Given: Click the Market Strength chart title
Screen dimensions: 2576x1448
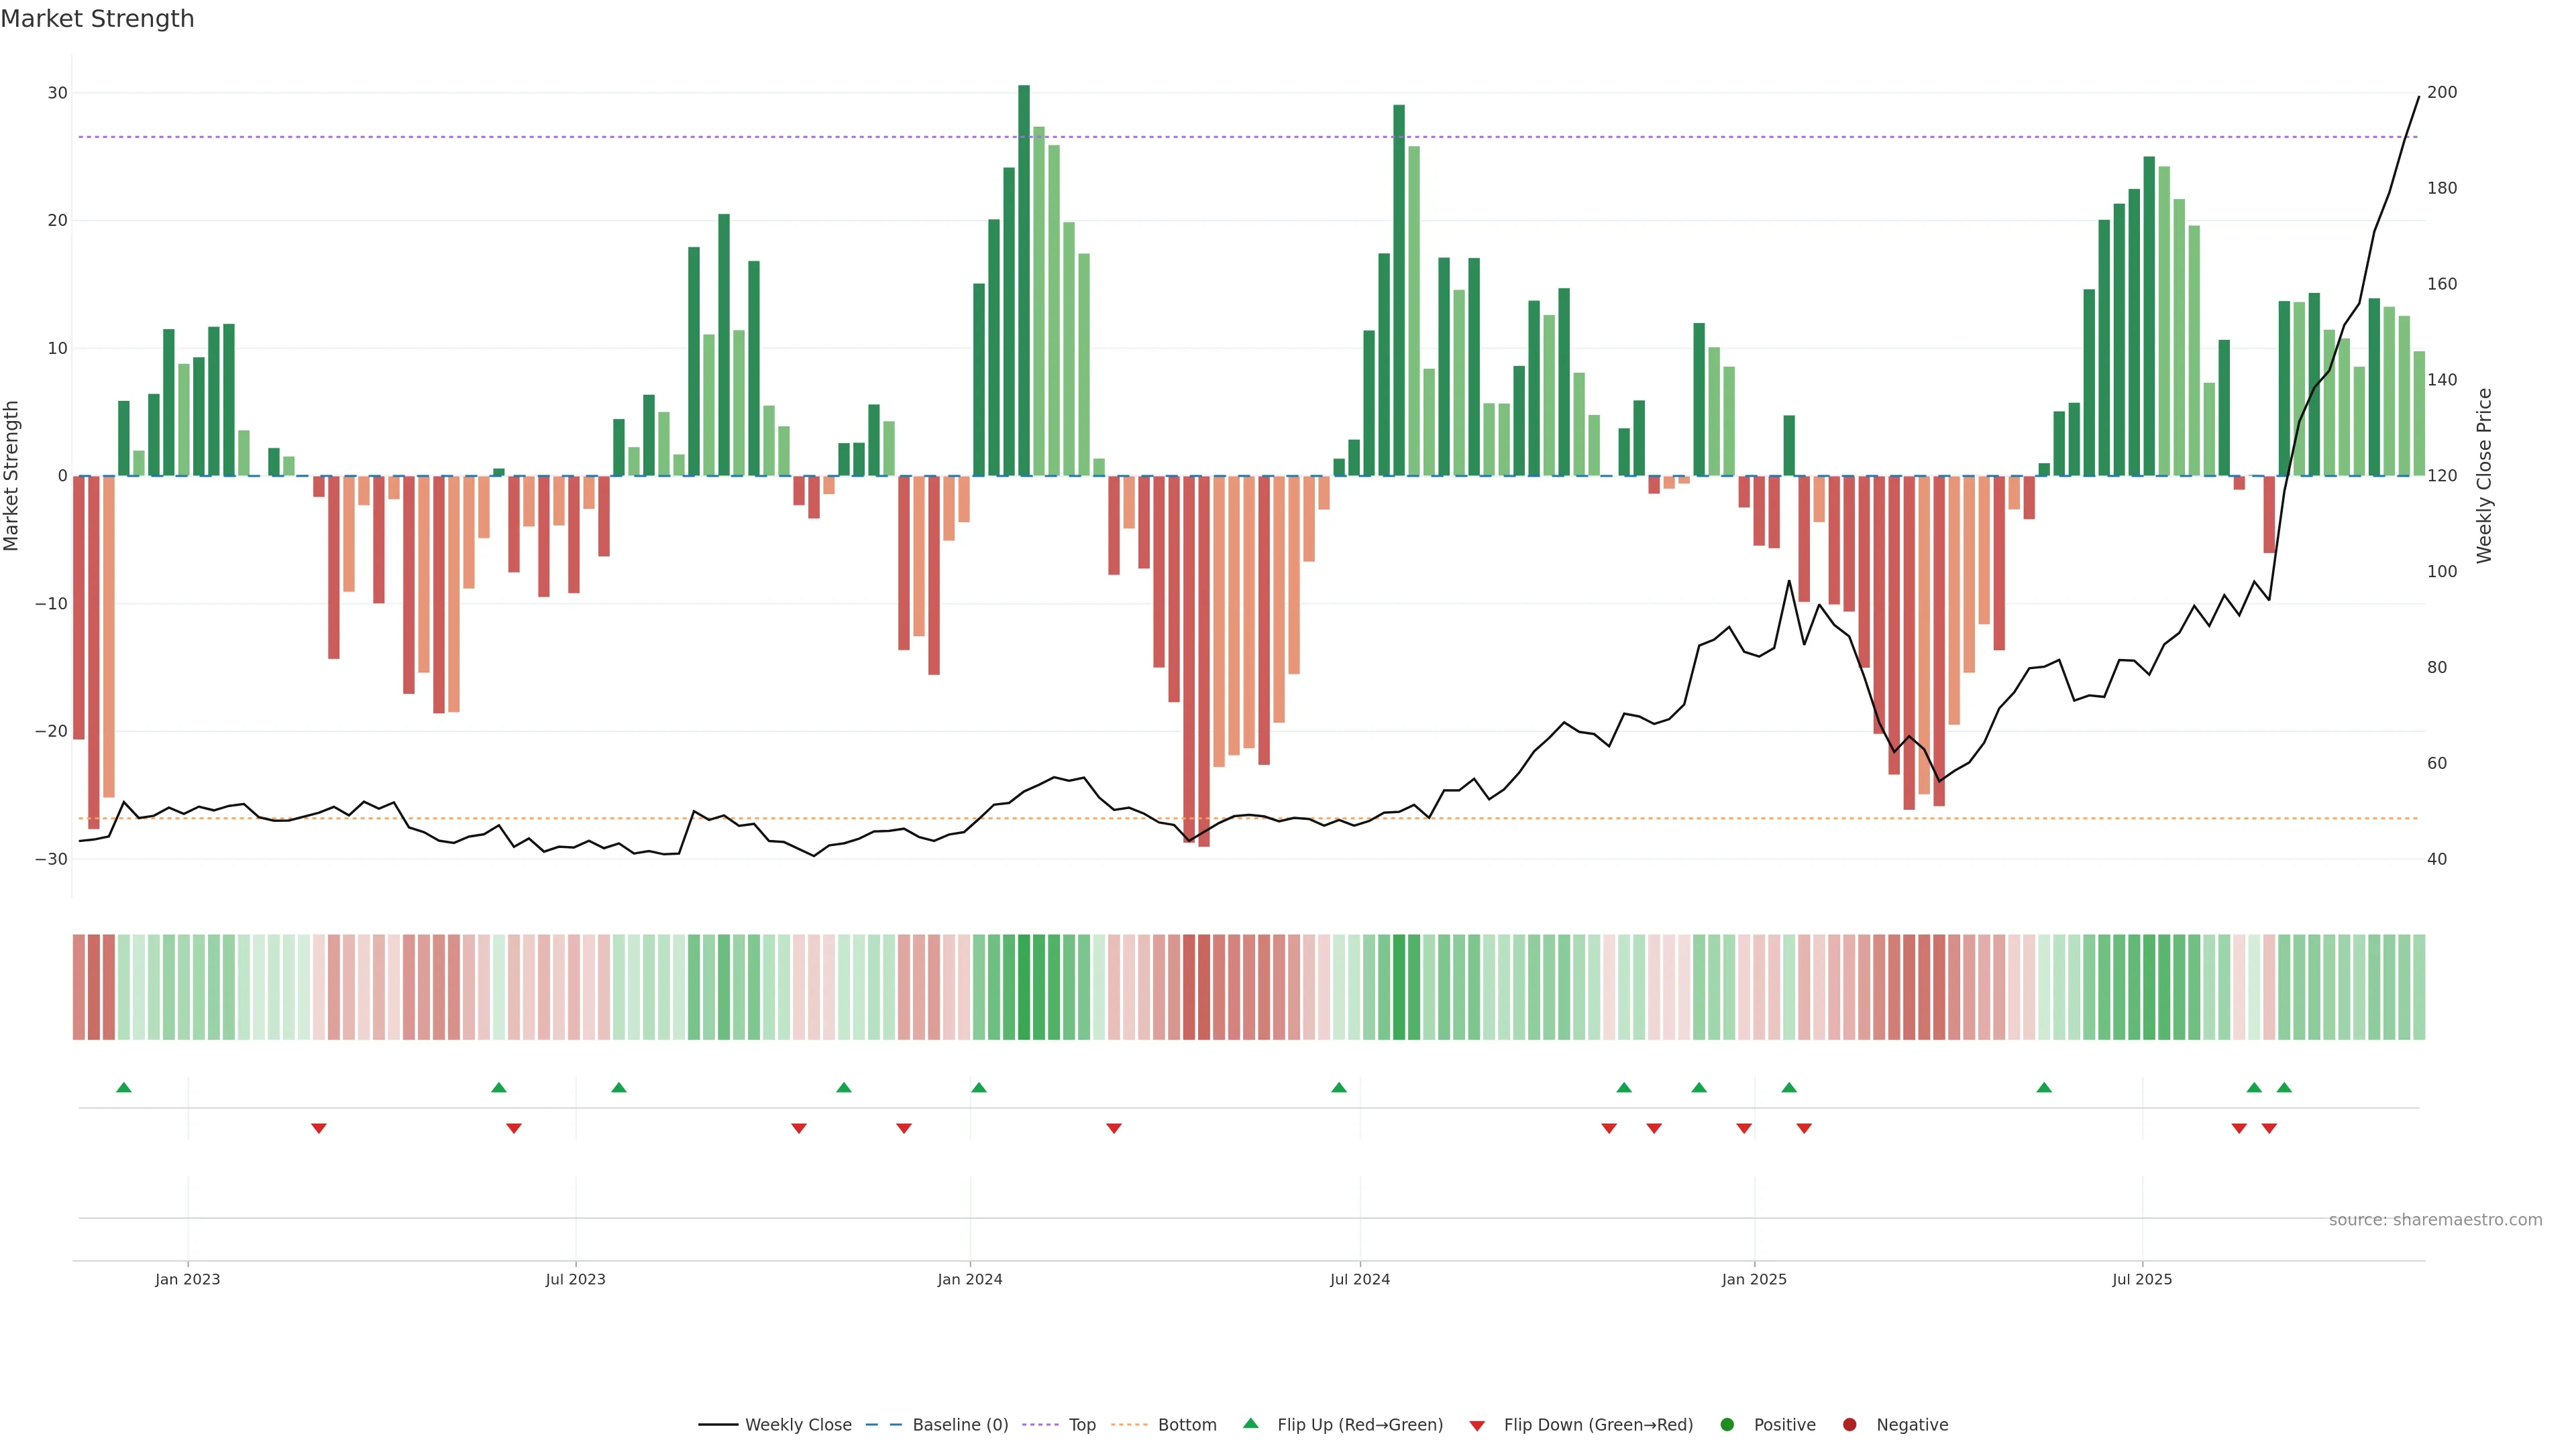Looking at the screenshot, I should [x=97, y=19].
